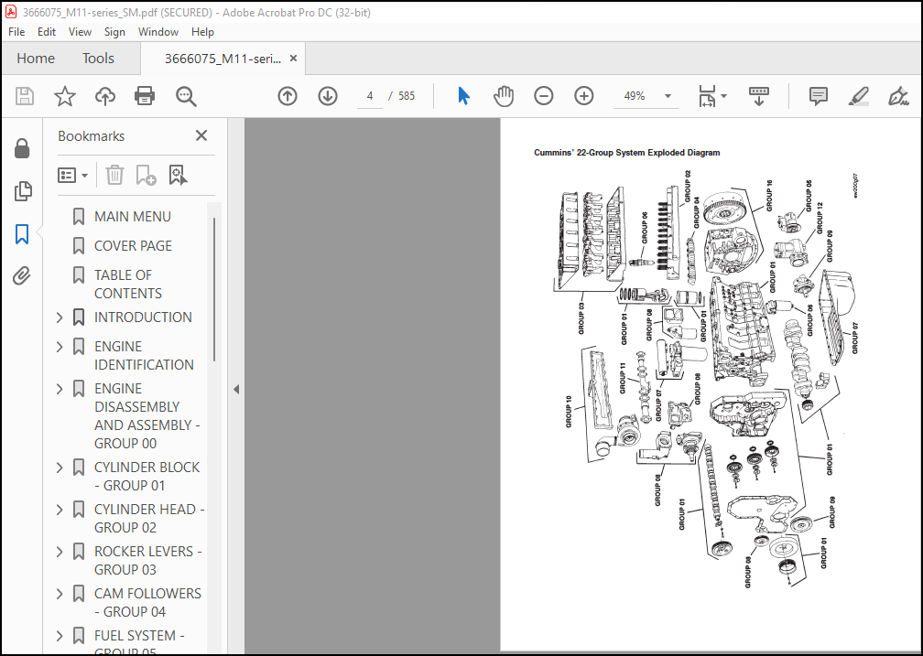Open ROCKER LEVERS - GROUP 03 bookmark
923x656 pixels.
tap(148, 561)
